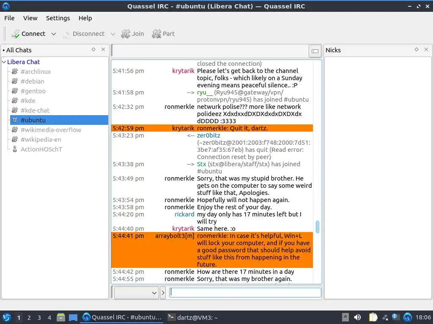Open the taskbar application launcher
433x324 pixels.
pyautogui.click(x=6, y=317)
